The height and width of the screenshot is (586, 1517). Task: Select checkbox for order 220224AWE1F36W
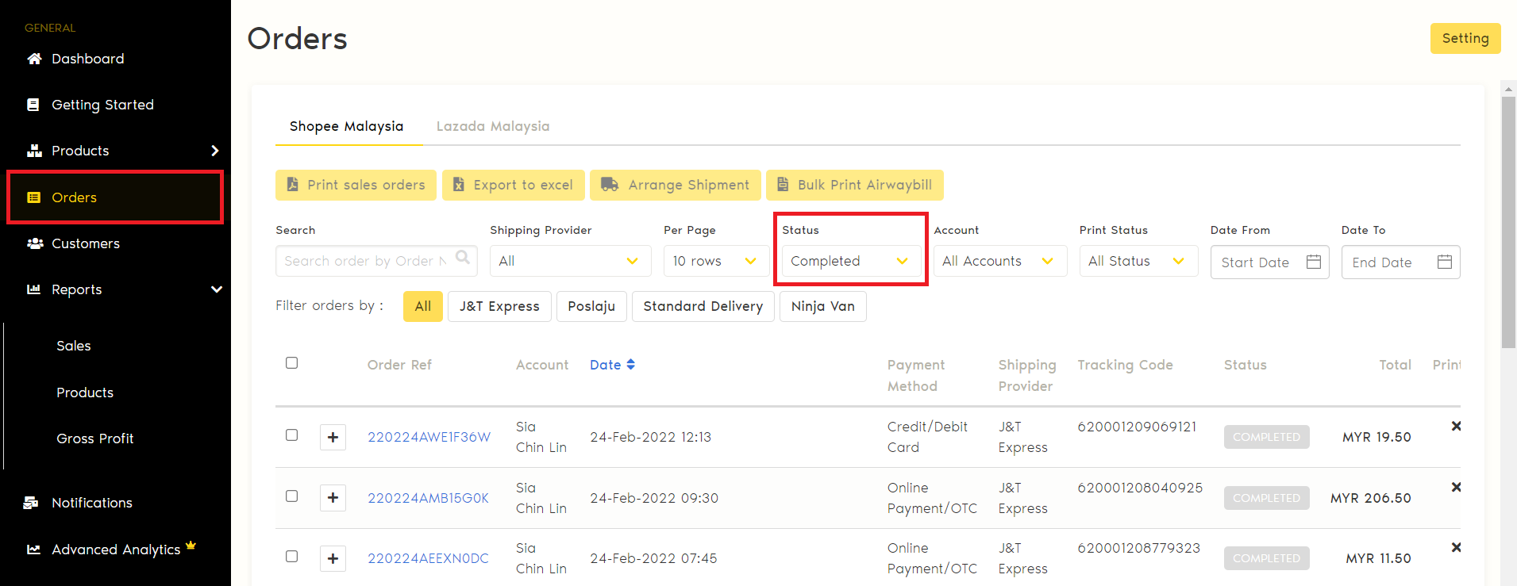coord(292,435)
